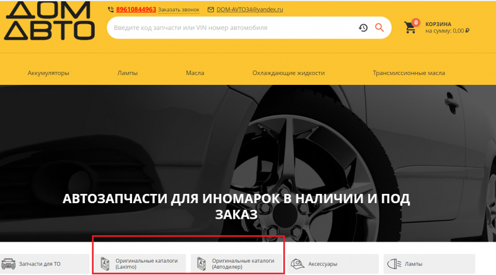Focus the part code or VIN search field

point(229,28)
